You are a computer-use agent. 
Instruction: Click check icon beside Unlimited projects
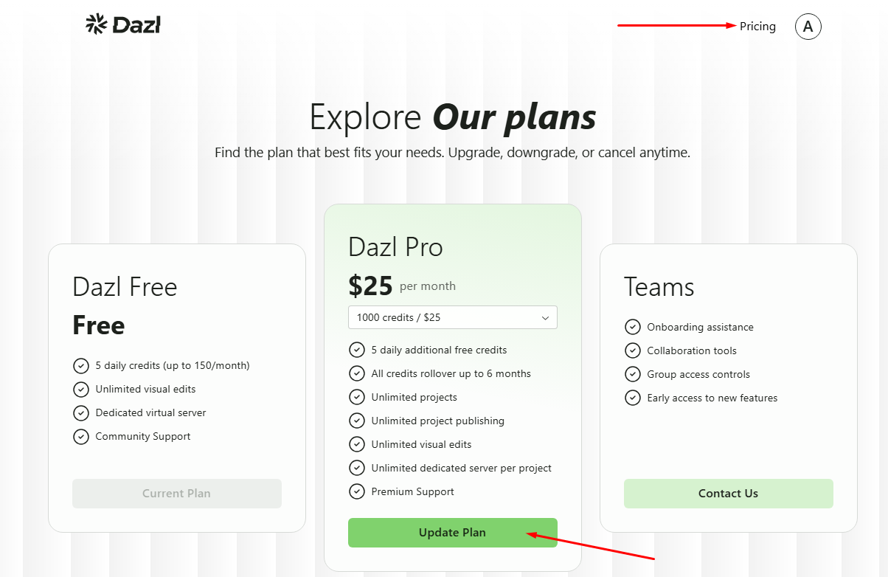click(x=357, y=397)
